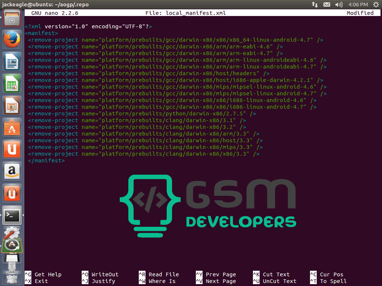Click the arm-eabi-4.6 remove-project line
382x286 pixels.
click(156, 47)
